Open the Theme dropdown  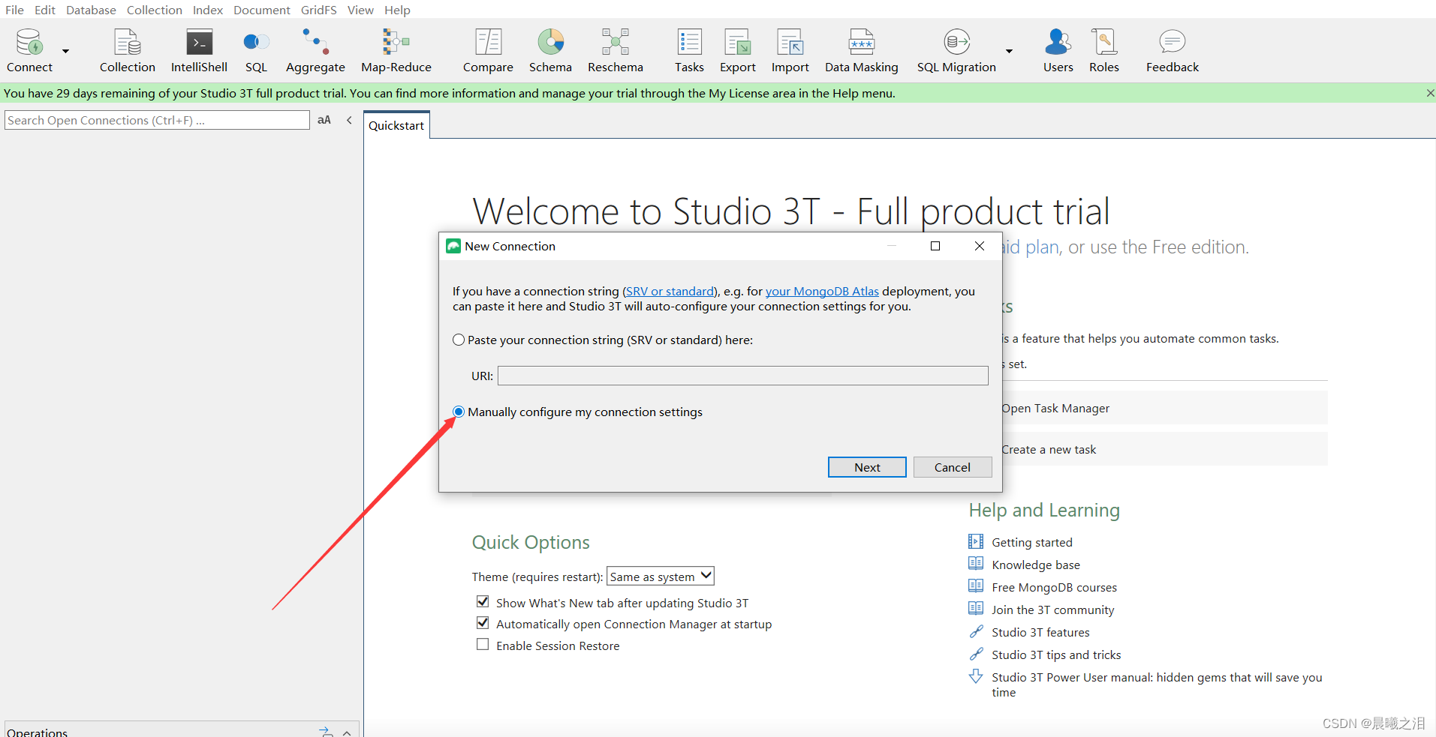[660, 576]
